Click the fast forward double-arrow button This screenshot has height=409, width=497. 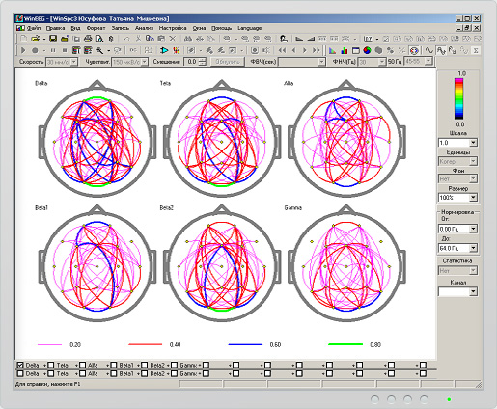[317, 50]
